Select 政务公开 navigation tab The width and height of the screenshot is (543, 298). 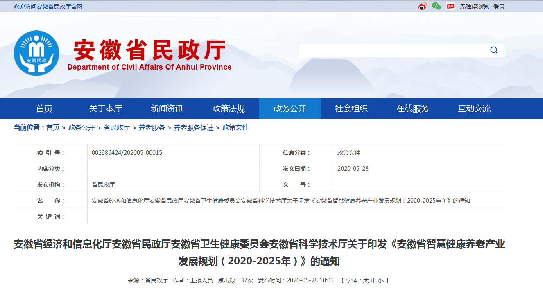(290, 108)
